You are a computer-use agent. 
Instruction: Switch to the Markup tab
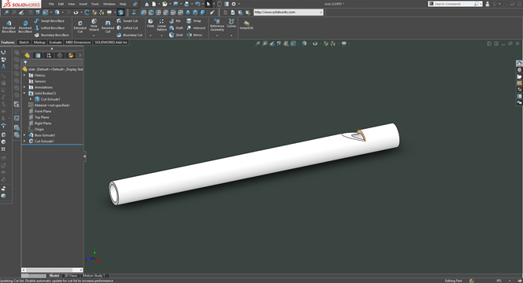(x=39, y=42)
